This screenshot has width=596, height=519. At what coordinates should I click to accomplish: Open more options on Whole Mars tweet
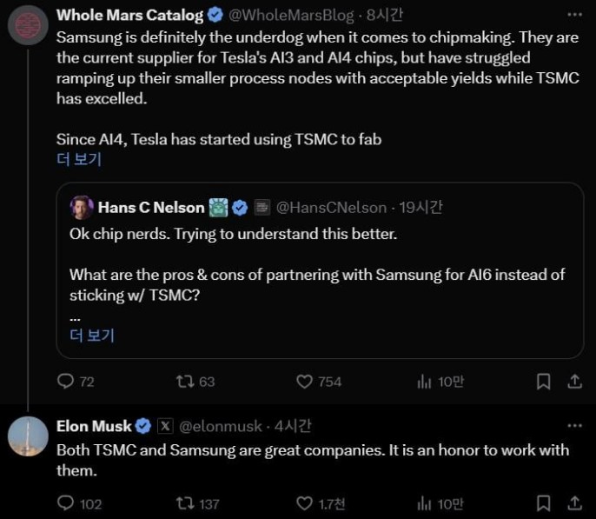(574, 15)
